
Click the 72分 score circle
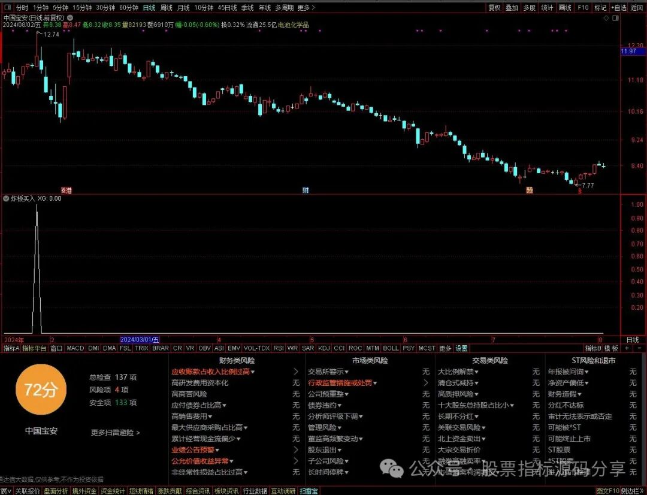(41, 390)
